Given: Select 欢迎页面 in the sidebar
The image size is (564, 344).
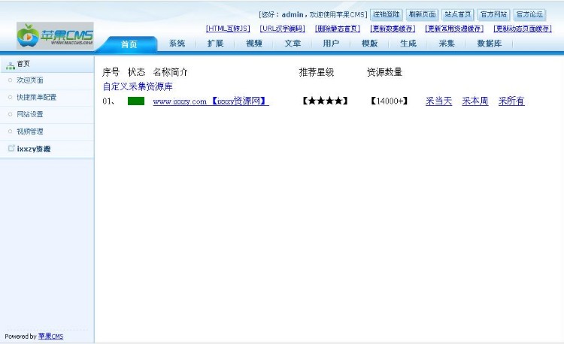Looking at the screenshot, I should coord(30,80).
